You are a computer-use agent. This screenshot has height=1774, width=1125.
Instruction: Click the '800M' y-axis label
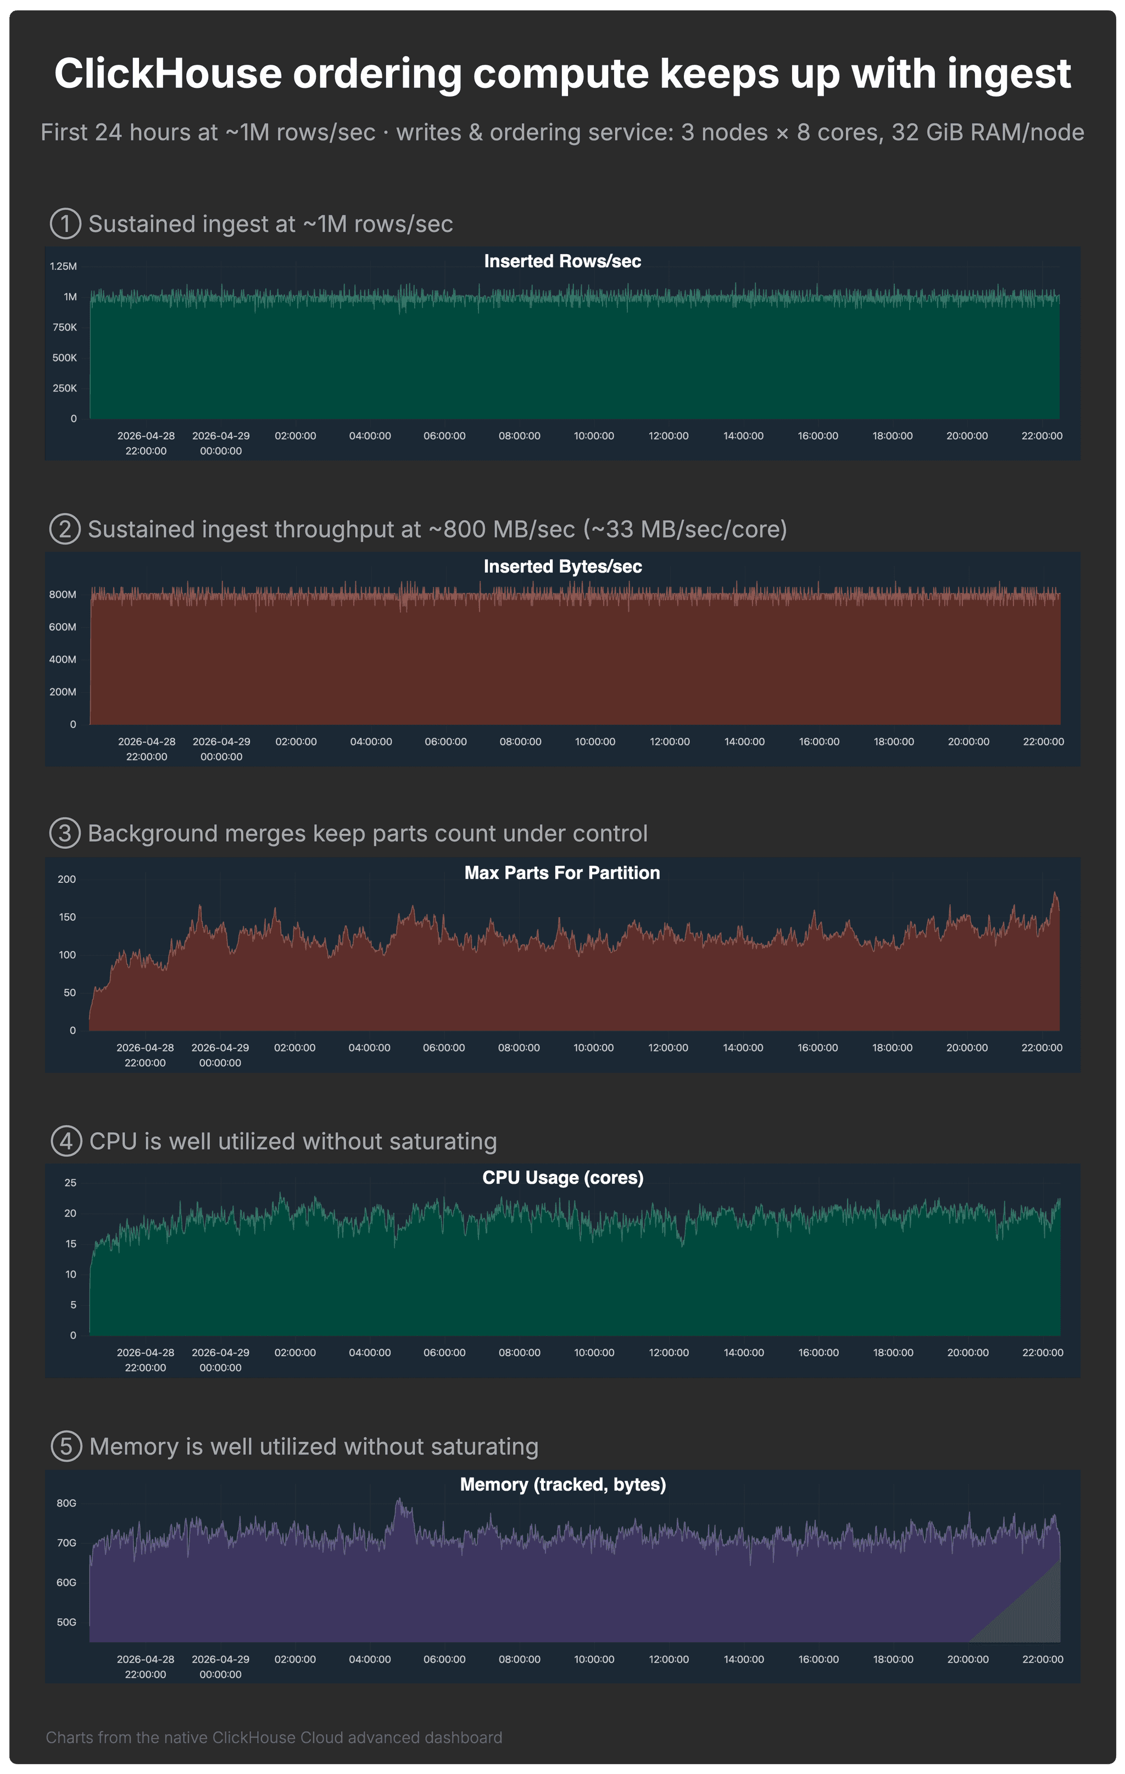[63, 595]
